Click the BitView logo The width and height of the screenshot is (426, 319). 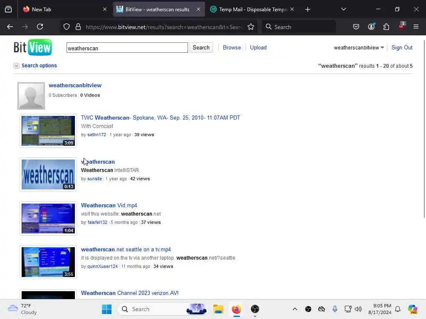pos(32,47)
